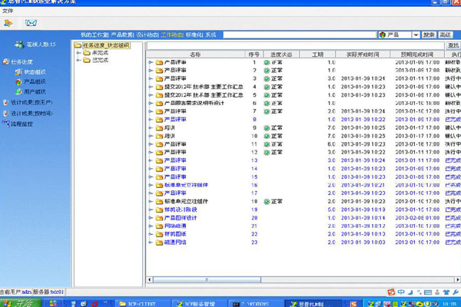The image size is (461, 307).
Task: Open 设计成果(按用户) icon in sidebar
Action: click(5, 102)
